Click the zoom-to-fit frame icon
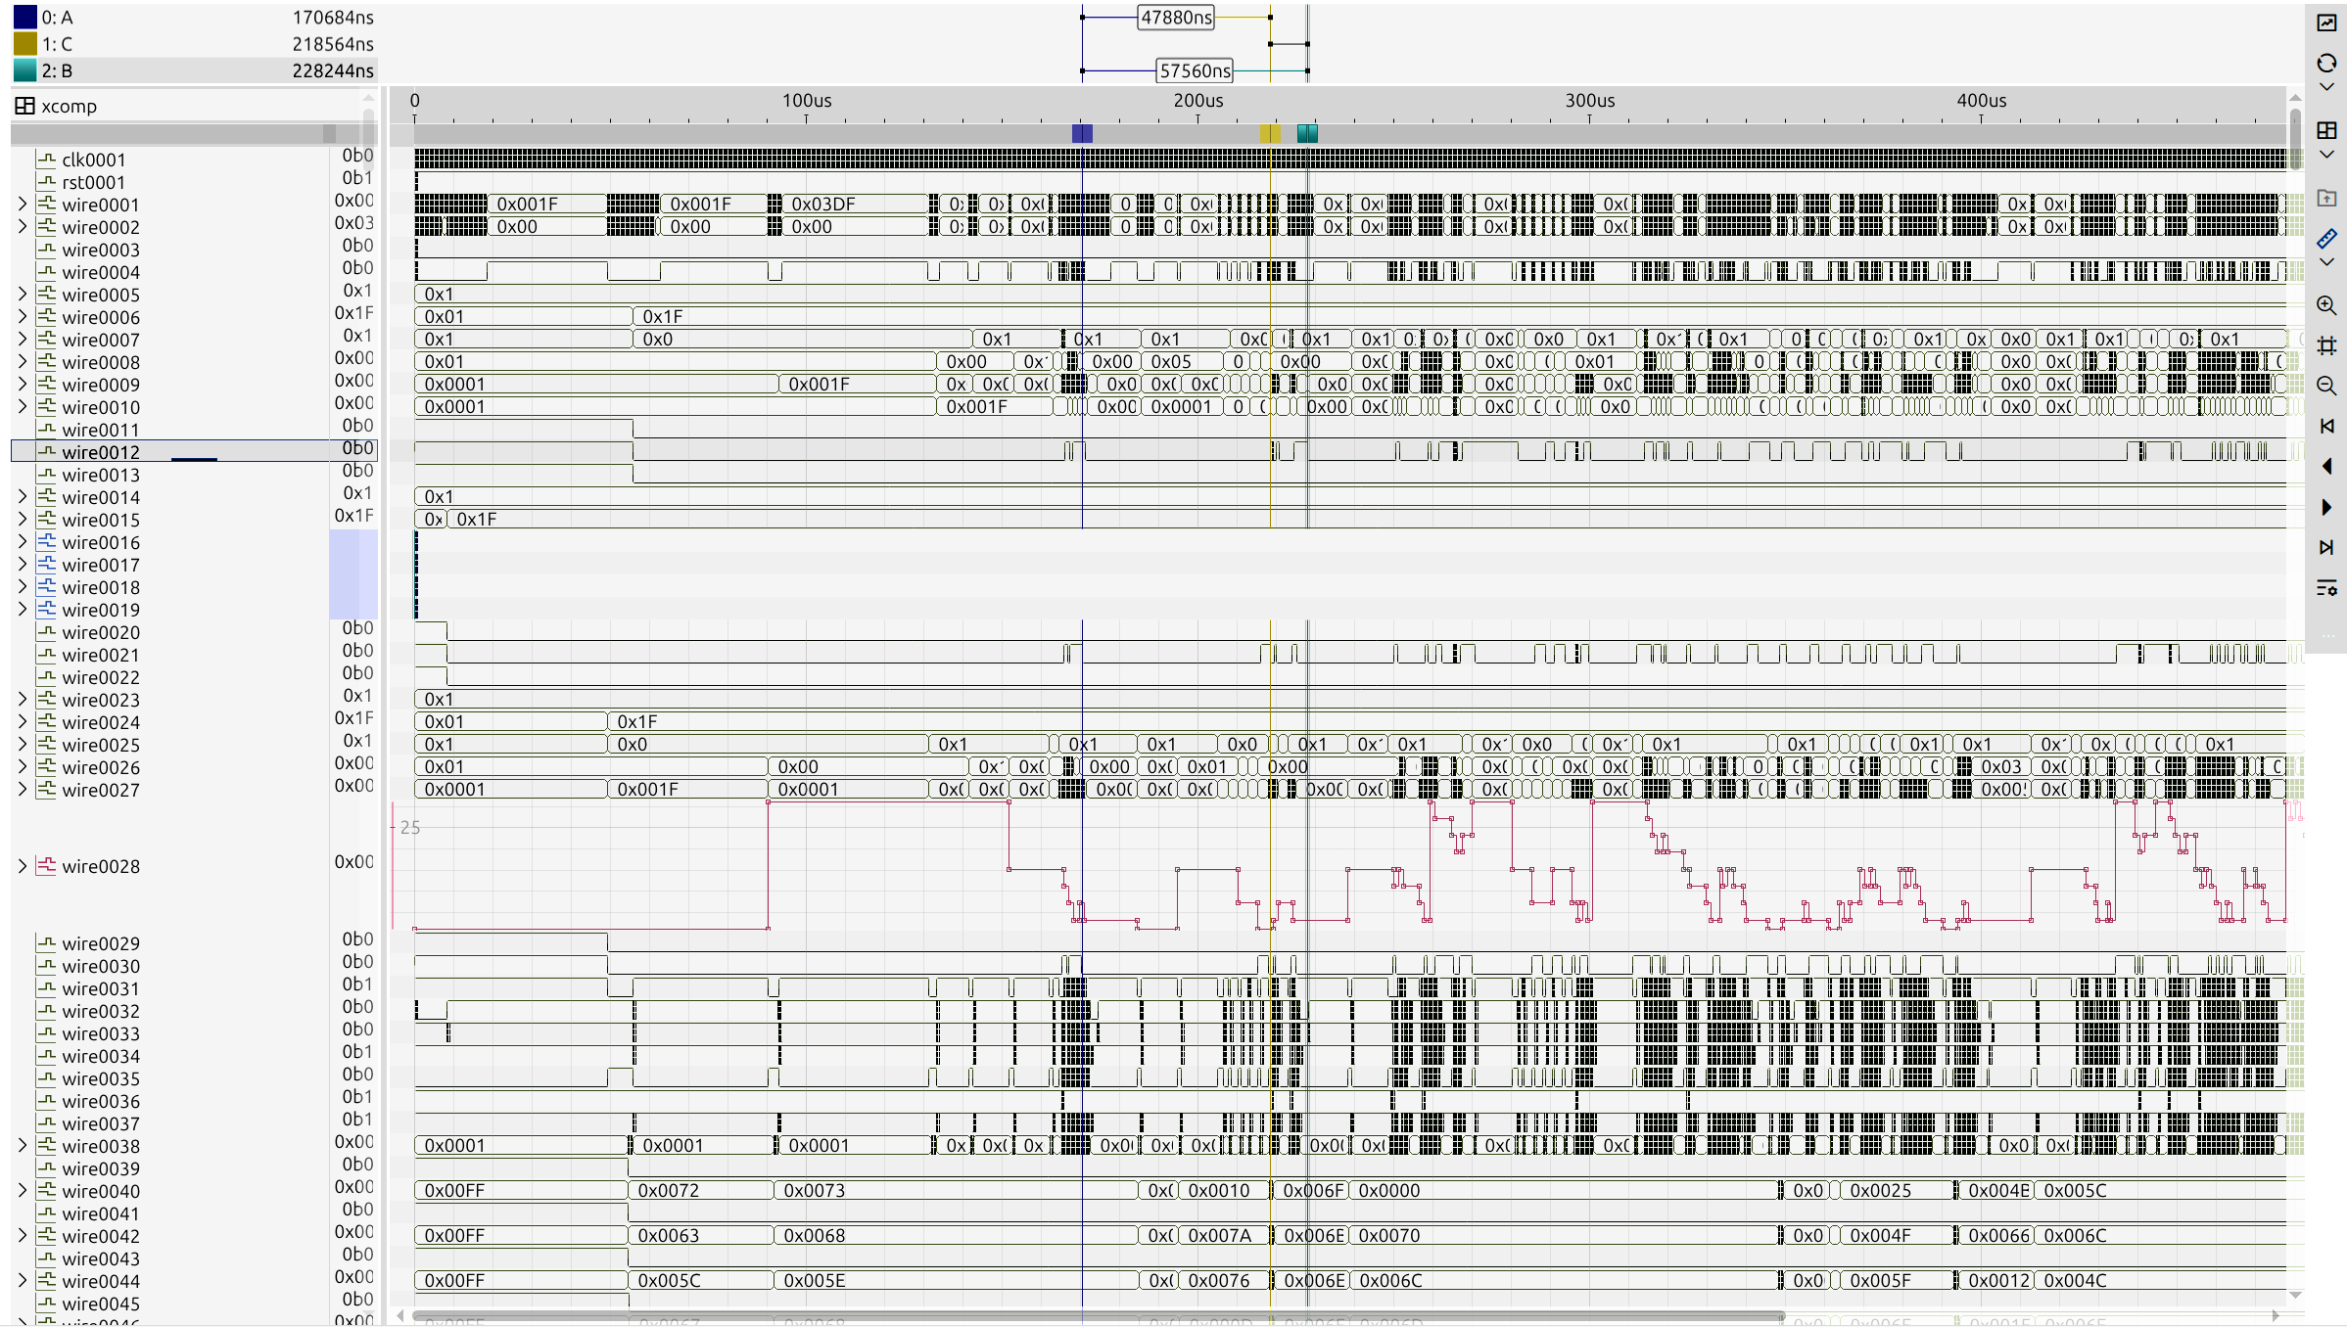Screen dimensions: 2347x1327 [x=2326, y=345]
